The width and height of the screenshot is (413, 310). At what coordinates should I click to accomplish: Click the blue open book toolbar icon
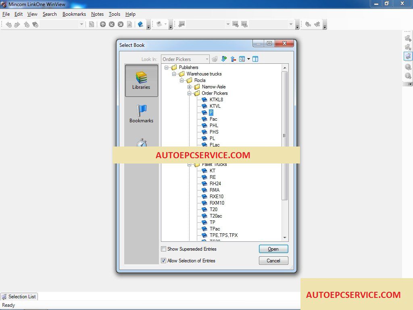[x=140, y=25]
